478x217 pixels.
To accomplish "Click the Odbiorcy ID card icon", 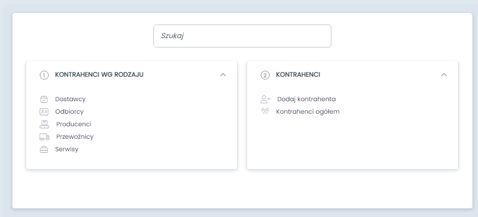I will 44,112.
